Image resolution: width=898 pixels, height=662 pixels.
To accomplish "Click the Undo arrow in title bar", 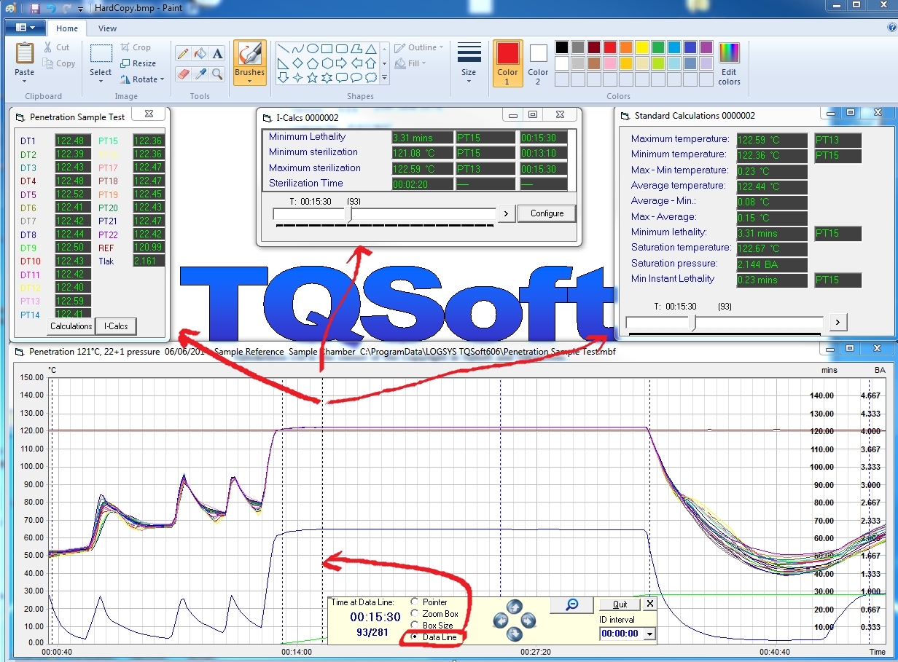I will coord(51,8).
